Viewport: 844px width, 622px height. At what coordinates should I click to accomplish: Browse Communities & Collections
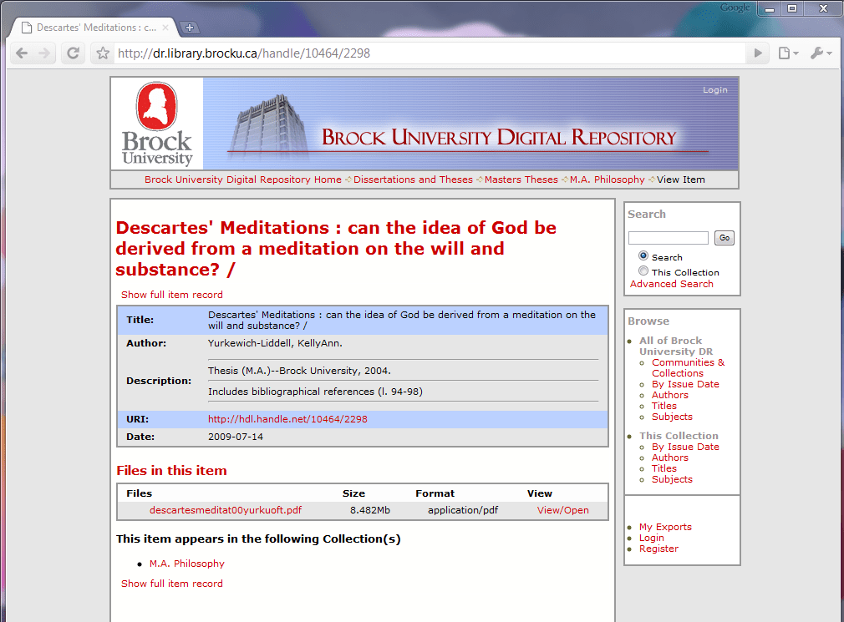point(688,367)
